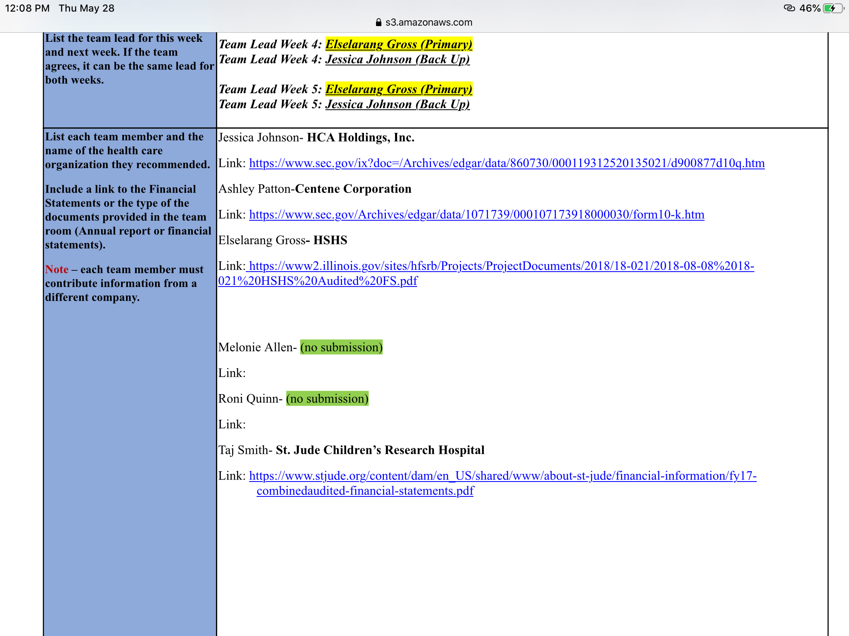849x636 pixels.
Task: Tap the empty Link label under Melonie Allen
Action: 232,373
